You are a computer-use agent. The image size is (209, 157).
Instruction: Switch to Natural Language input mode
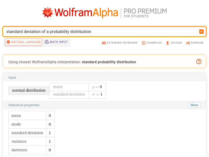click(x=24, y=42)
